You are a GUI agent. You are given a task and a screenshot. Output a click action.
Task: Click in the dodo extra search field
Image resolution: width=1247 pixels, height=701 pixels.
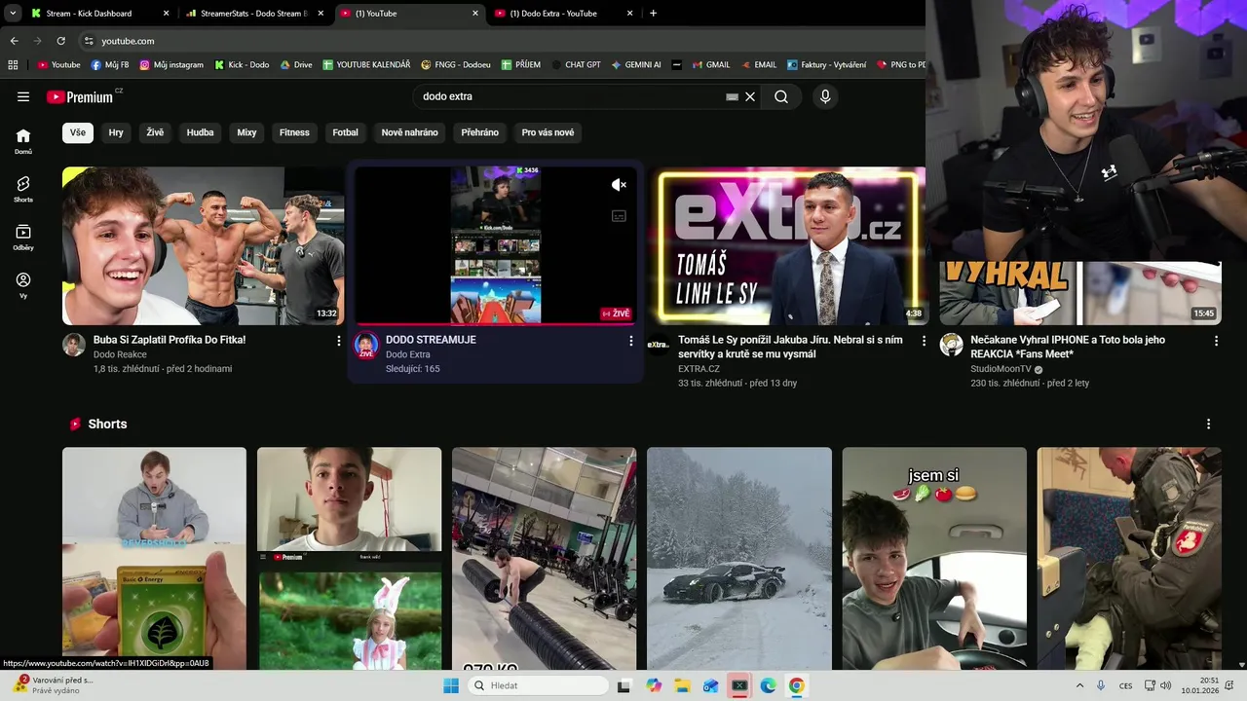click(x=570, y=96)
